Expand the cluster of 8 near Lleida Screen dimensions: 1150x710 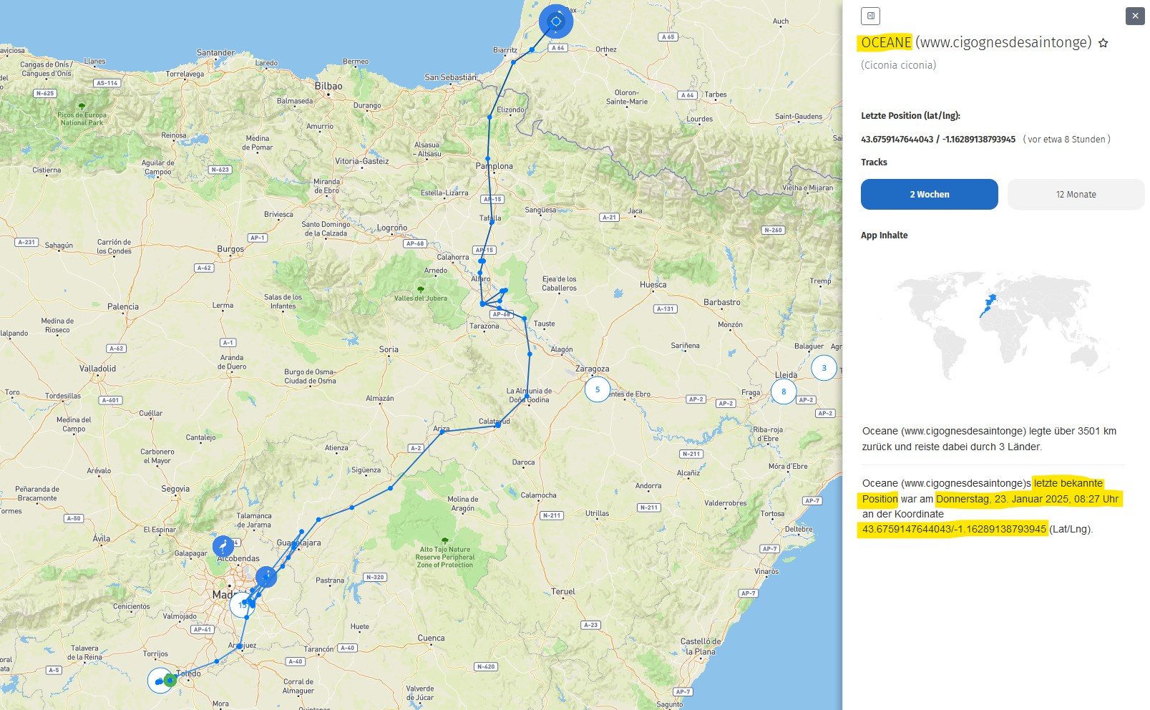[x=784, y=392]
